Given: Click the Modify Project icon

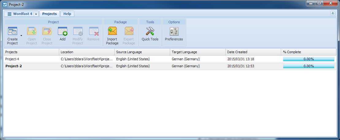Looking at the screenshot, I should 78,31.
